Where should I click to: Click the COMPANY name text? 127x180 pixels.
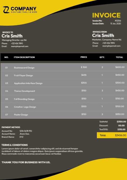(24, 9)
